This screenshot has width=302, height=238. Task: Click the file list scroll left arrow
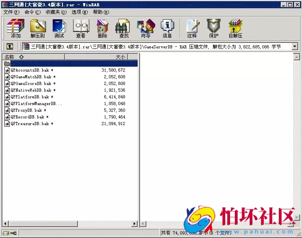point(6,223)
